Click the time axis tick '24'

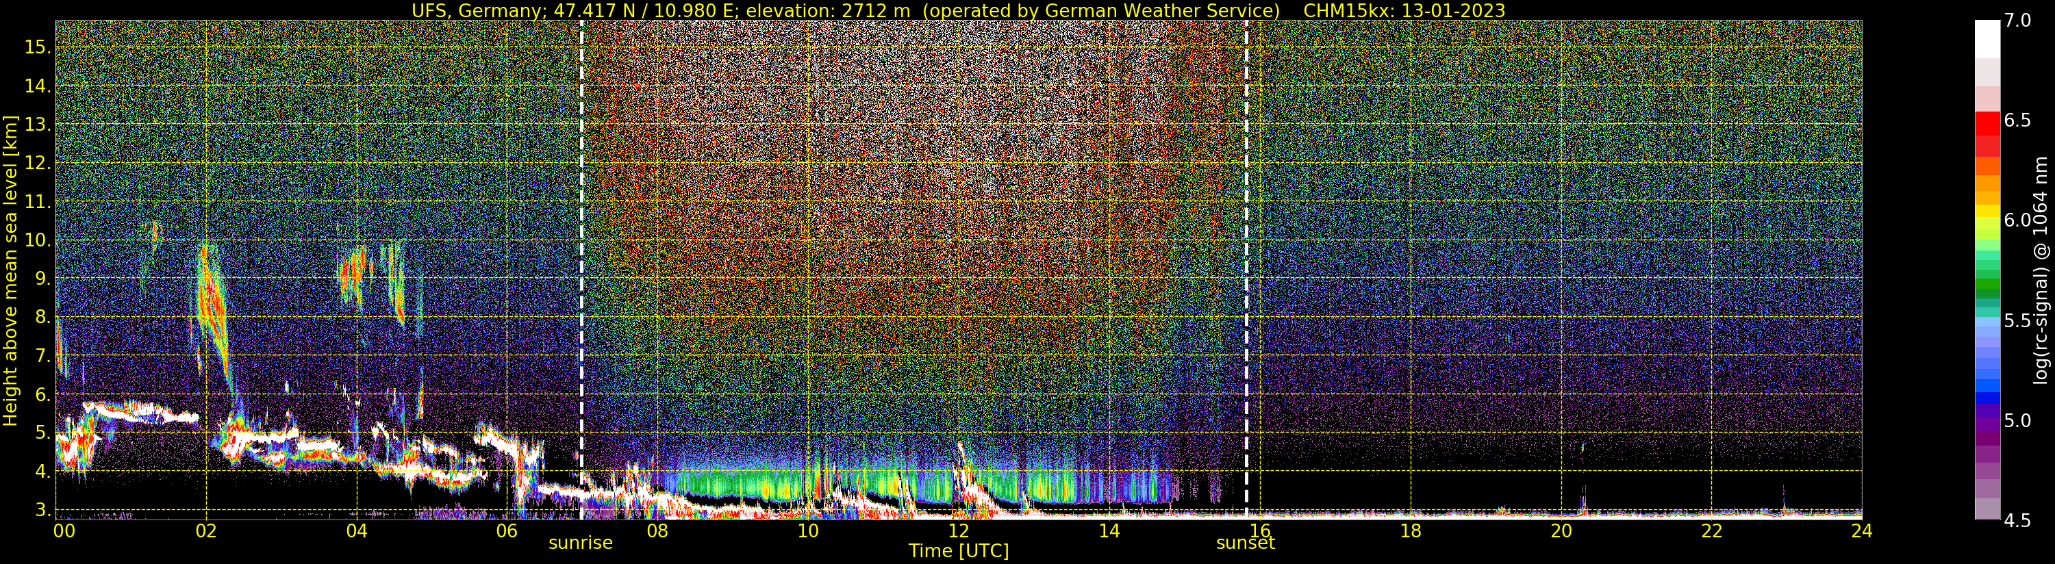coord(1862,530)
